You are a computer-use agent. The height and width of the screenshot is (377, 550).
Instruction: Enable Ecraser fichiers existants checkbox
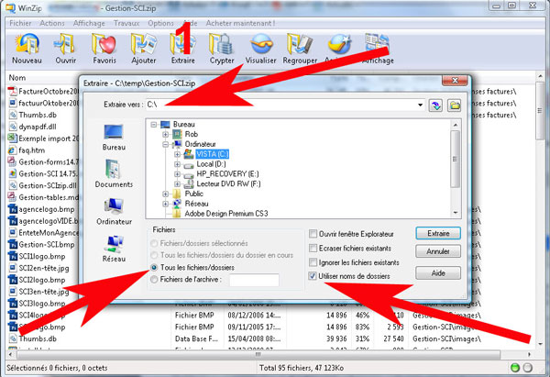pyautogui.click(x=313, y=249)
